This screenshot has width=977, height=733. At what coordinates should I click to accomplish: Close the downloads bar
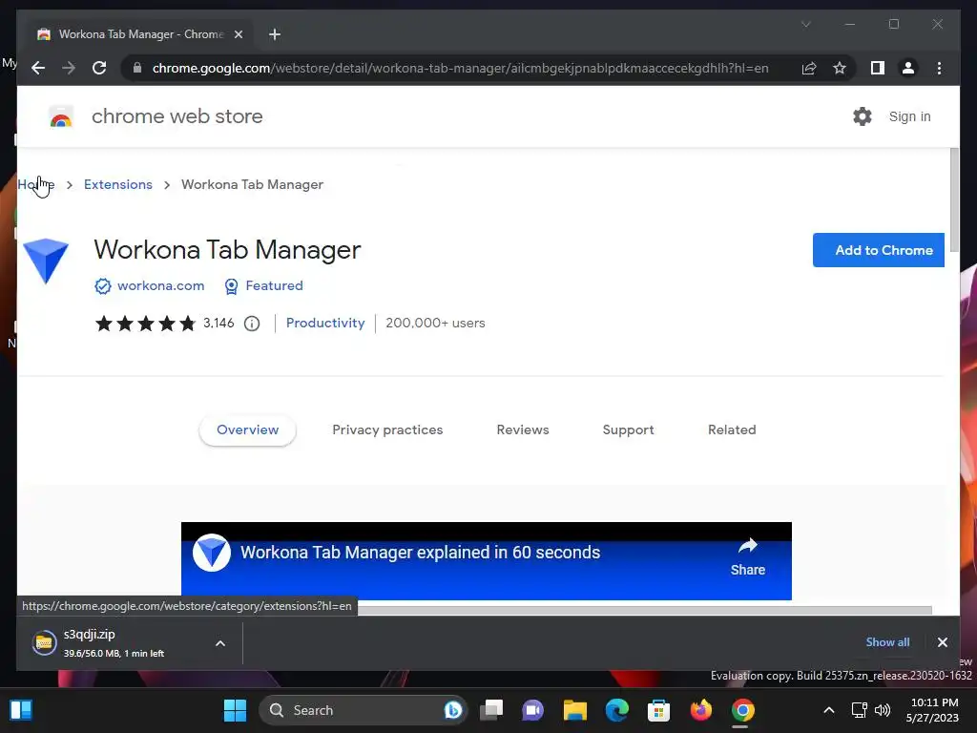tap(942, 642)
